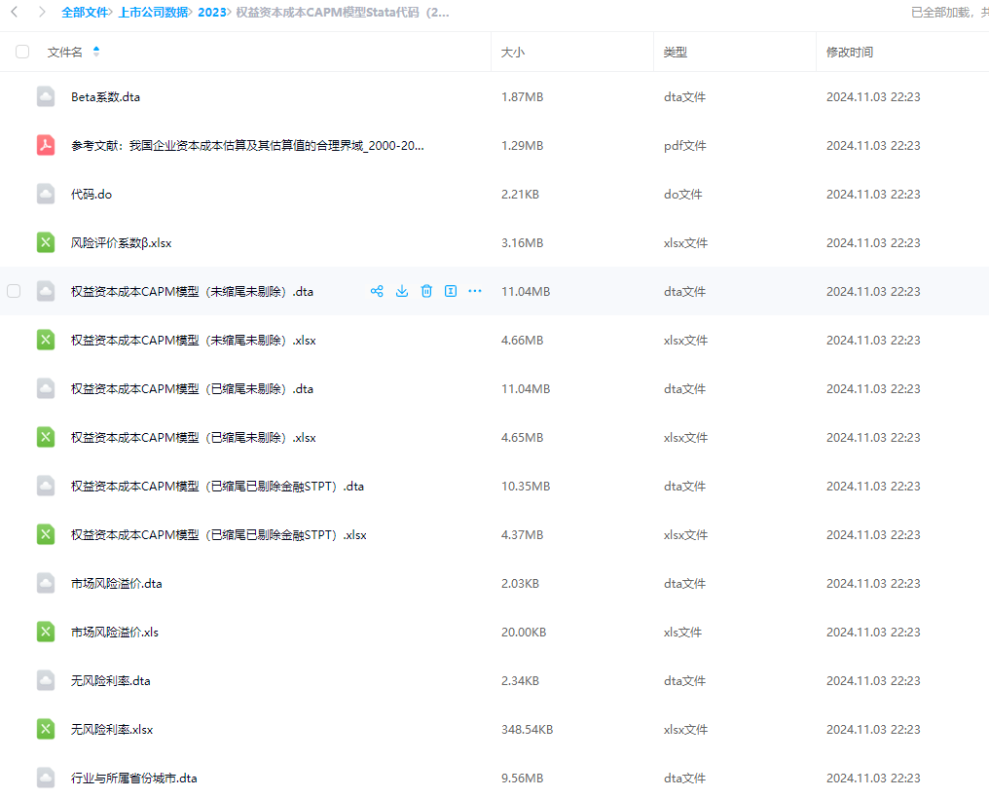Click file icon for 已剔除金融STPT .dta file
The width and height of the screenshot is (989, 797).
pos(46,486)
